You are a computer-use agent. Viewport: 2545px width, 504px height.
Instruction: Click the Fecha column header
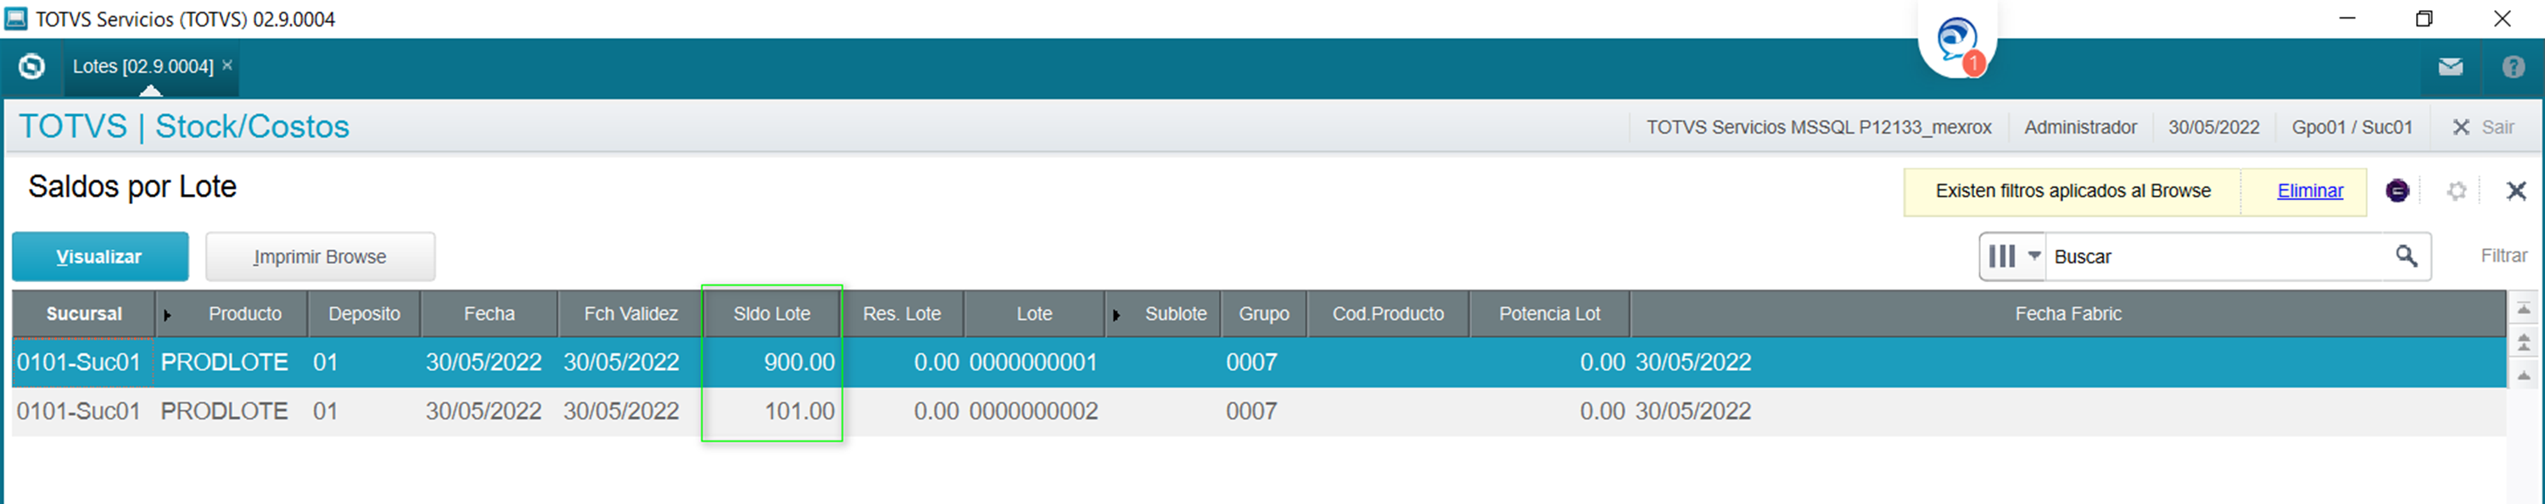[x=489, y=313]
